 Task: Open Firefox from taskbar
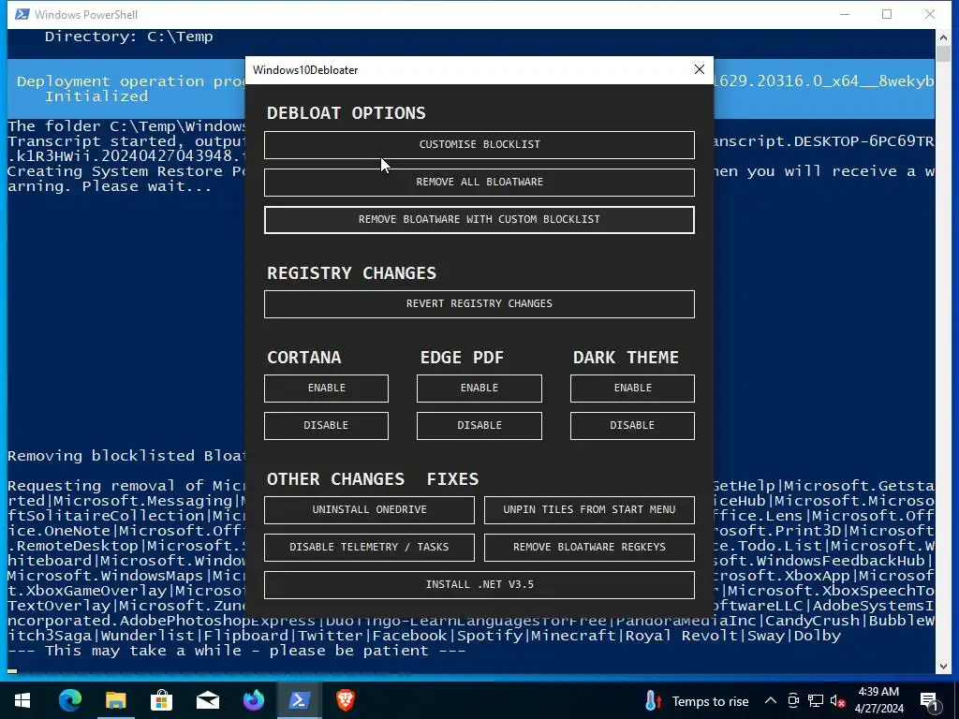[x=253, y=700]
